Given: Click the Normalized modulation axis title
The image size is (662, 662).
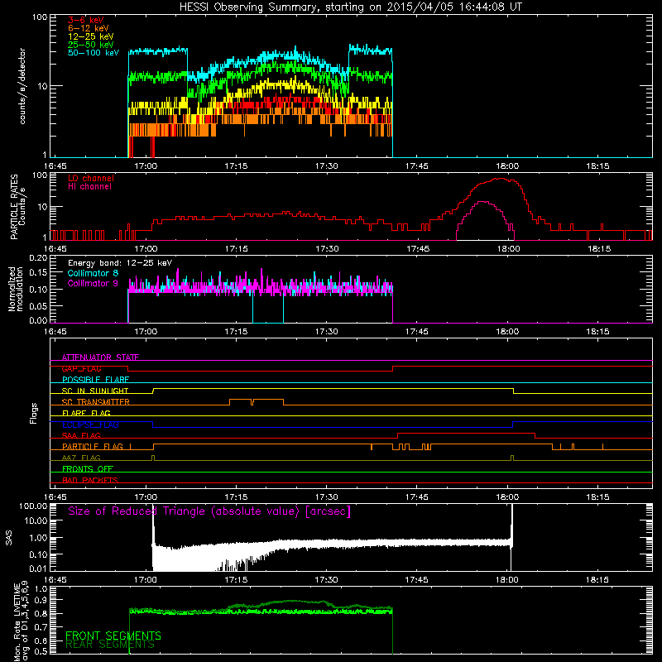Looking at the screenshot, I should pos(16,289).
